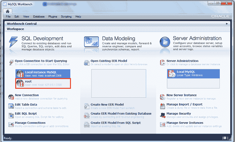Click the Open Existing EER Model icon
Viewport: 235px width, 142px height.
pyautogui.click(x=87, y=63)
